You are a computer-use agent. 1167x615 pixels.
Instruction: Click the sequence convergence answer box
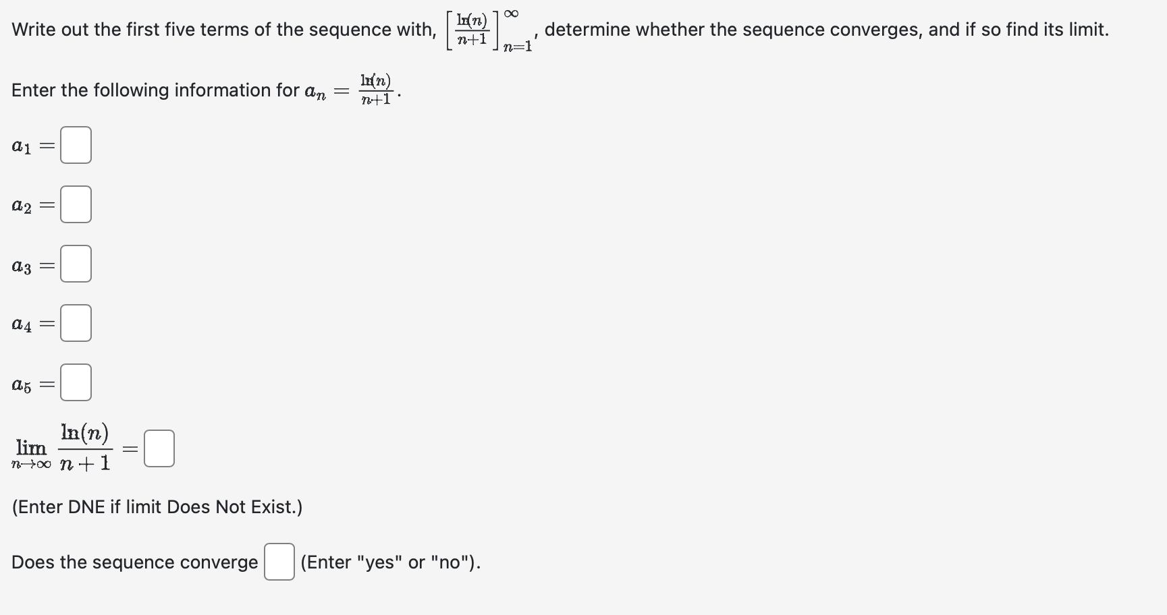point(278,560)
